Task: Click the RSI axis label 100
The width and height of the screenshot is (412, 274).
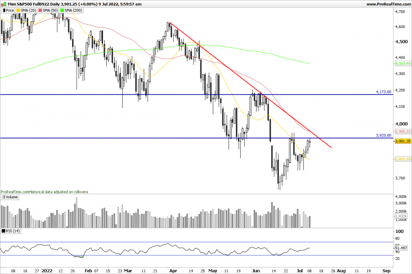Action: tap(399, 232)
